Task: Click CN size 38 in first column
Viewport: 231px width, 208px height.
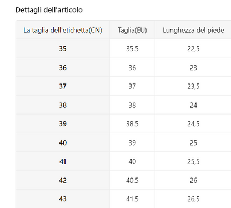Action: point(63,105)
